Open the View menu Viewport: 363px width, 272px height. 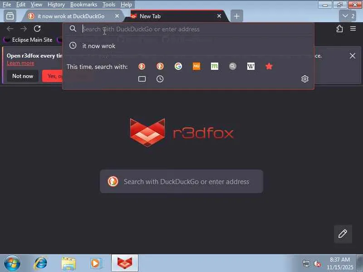click(36, 5)
